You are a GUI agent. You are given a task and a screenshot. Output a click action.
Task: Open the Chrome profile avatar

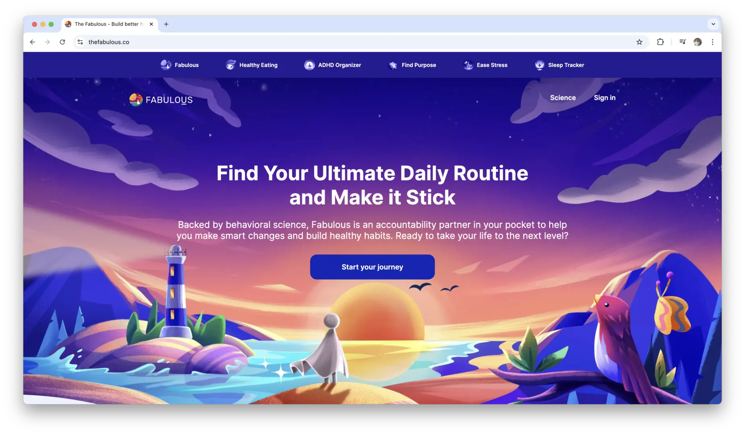(x=697, y=42)
